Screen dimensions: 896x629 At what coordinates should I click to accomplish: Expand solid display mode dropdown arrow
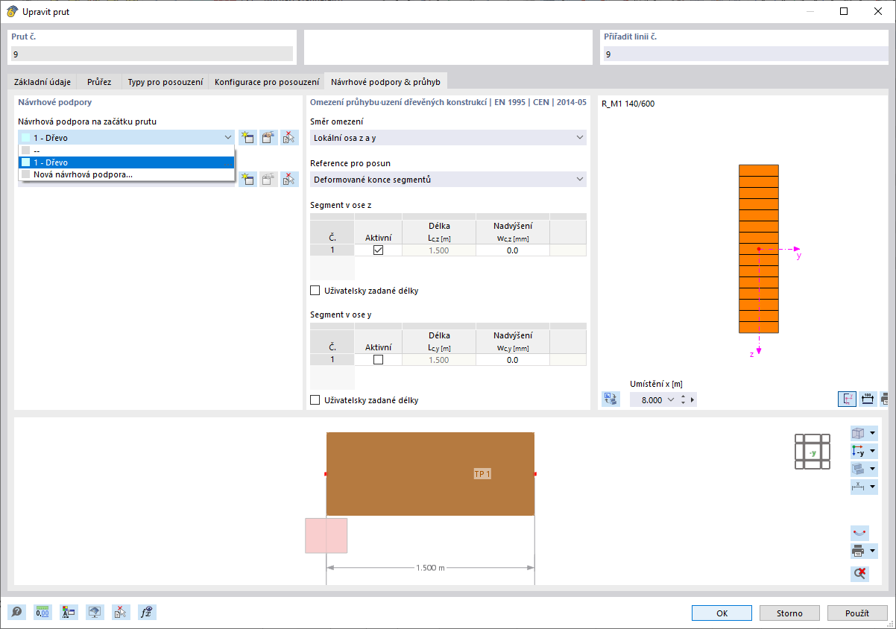click(x=872, y=469)
